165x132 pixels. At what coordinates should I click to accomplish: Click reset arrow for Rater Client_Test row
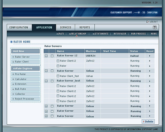coord(150,76)
